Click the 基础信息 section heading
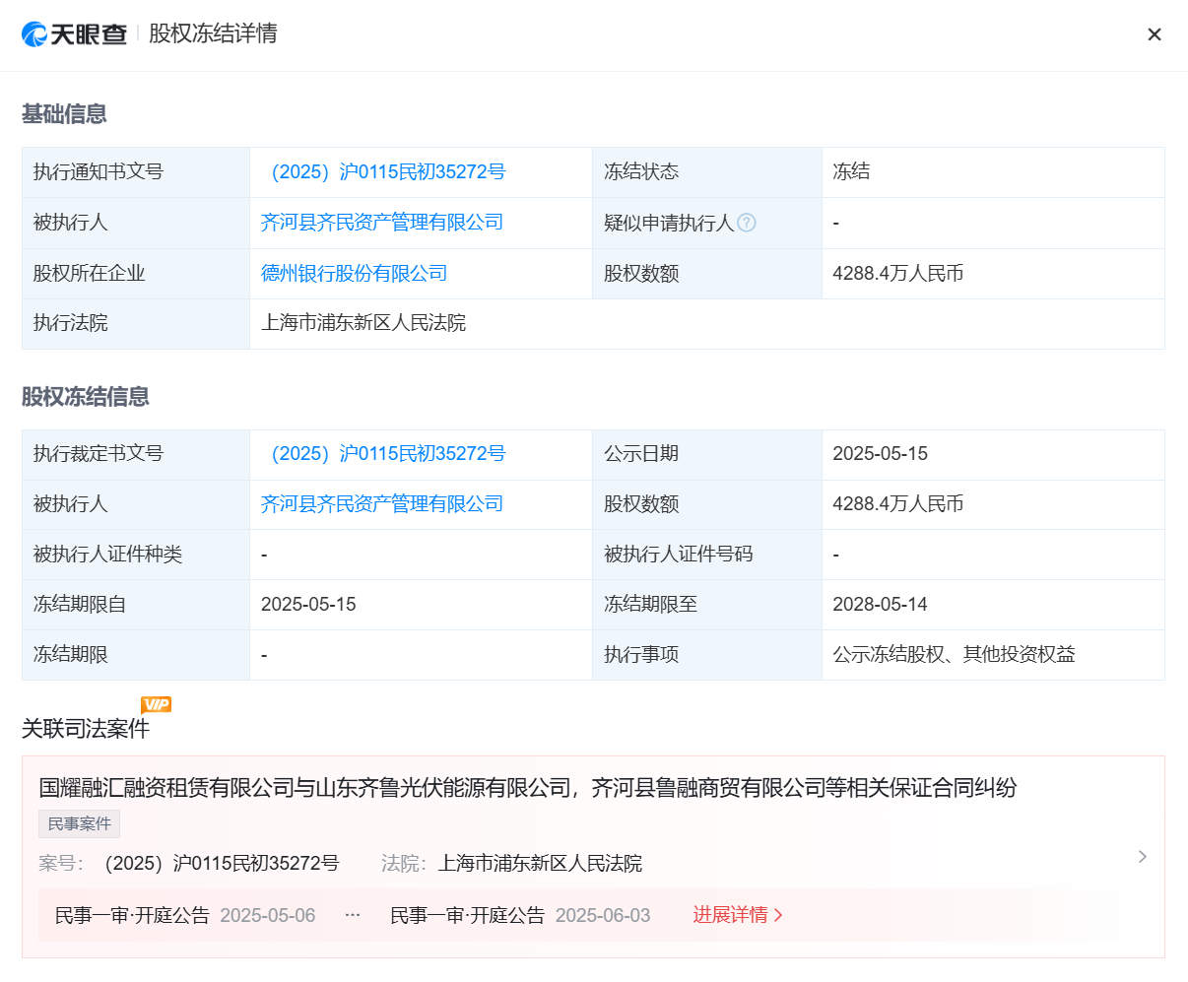 [x=64, y=114]
